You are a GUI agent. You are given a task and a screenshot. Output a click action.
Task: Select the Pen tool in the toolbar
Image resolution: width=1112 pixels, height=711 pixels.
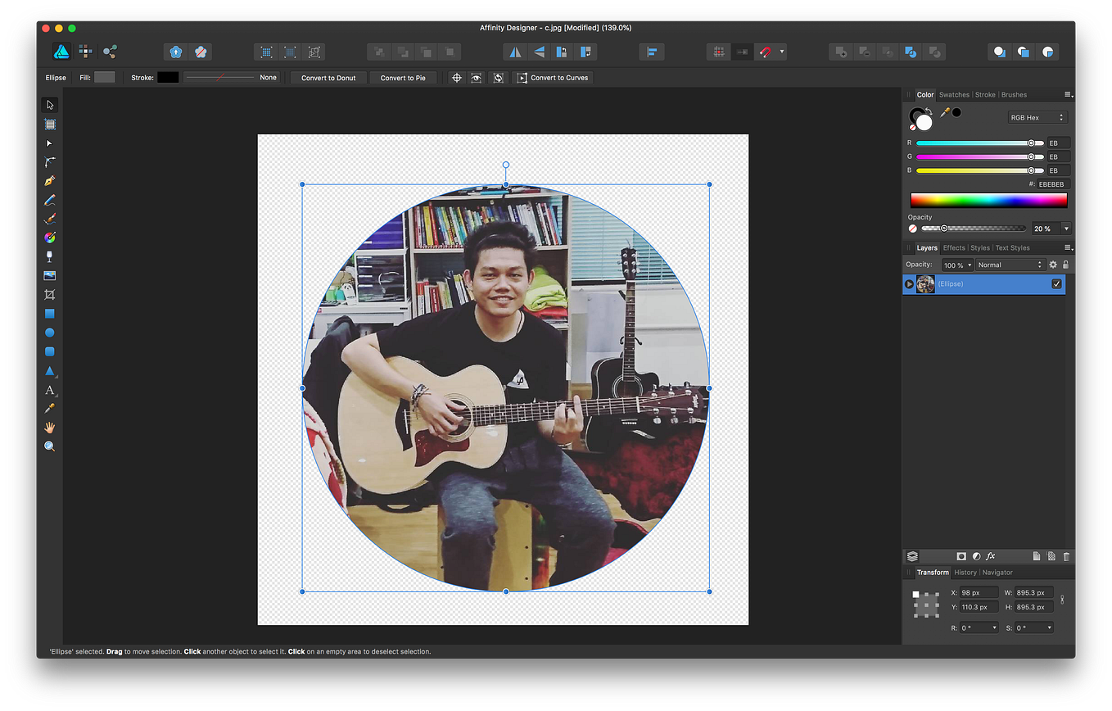coord(49,181)
